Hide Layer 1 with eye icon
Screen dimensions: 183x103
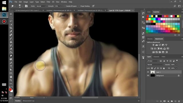coord(148,72)
